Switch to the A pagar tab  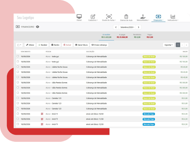click(x=122, y=36)
